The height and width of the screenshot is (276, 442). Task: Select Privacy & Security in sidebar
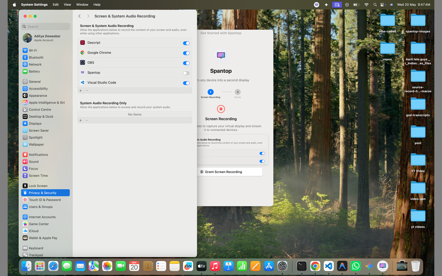point(45,193)
